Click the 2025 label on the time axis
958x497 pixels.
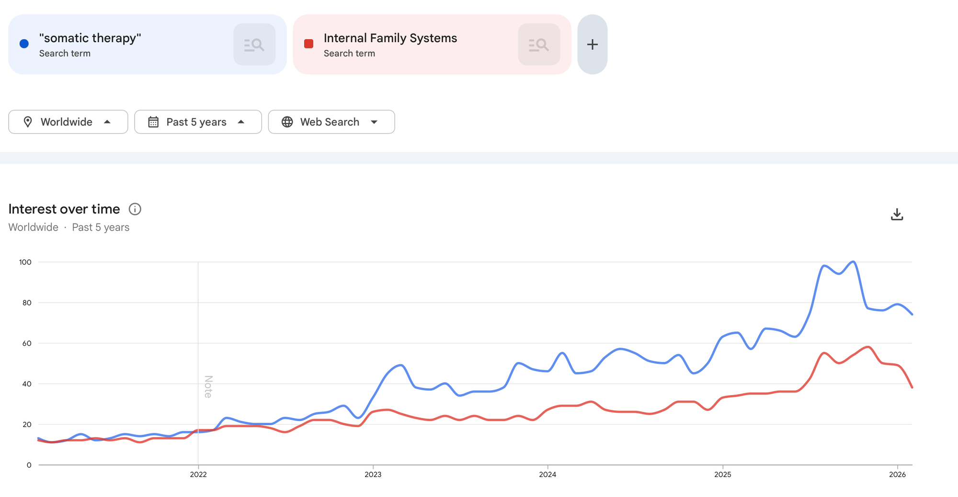click(722, 474)
